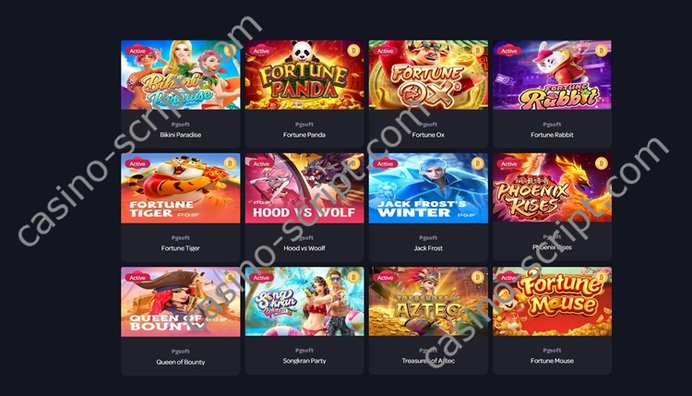Click Pgsoft provider label under Fortune Rabbit
Viewport: 692px width, 396px height.
point(552,125)
